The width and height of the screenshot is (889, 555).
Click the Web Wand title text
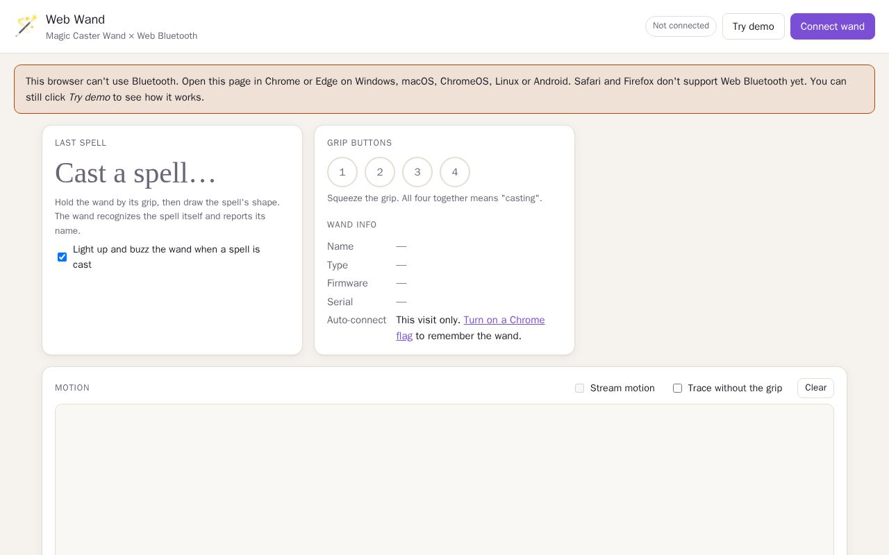click(x=75, y=19)
